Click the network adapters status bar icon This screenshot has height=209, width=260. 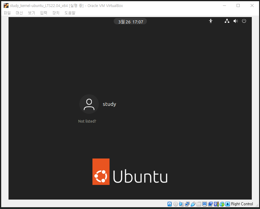point(186,204)
